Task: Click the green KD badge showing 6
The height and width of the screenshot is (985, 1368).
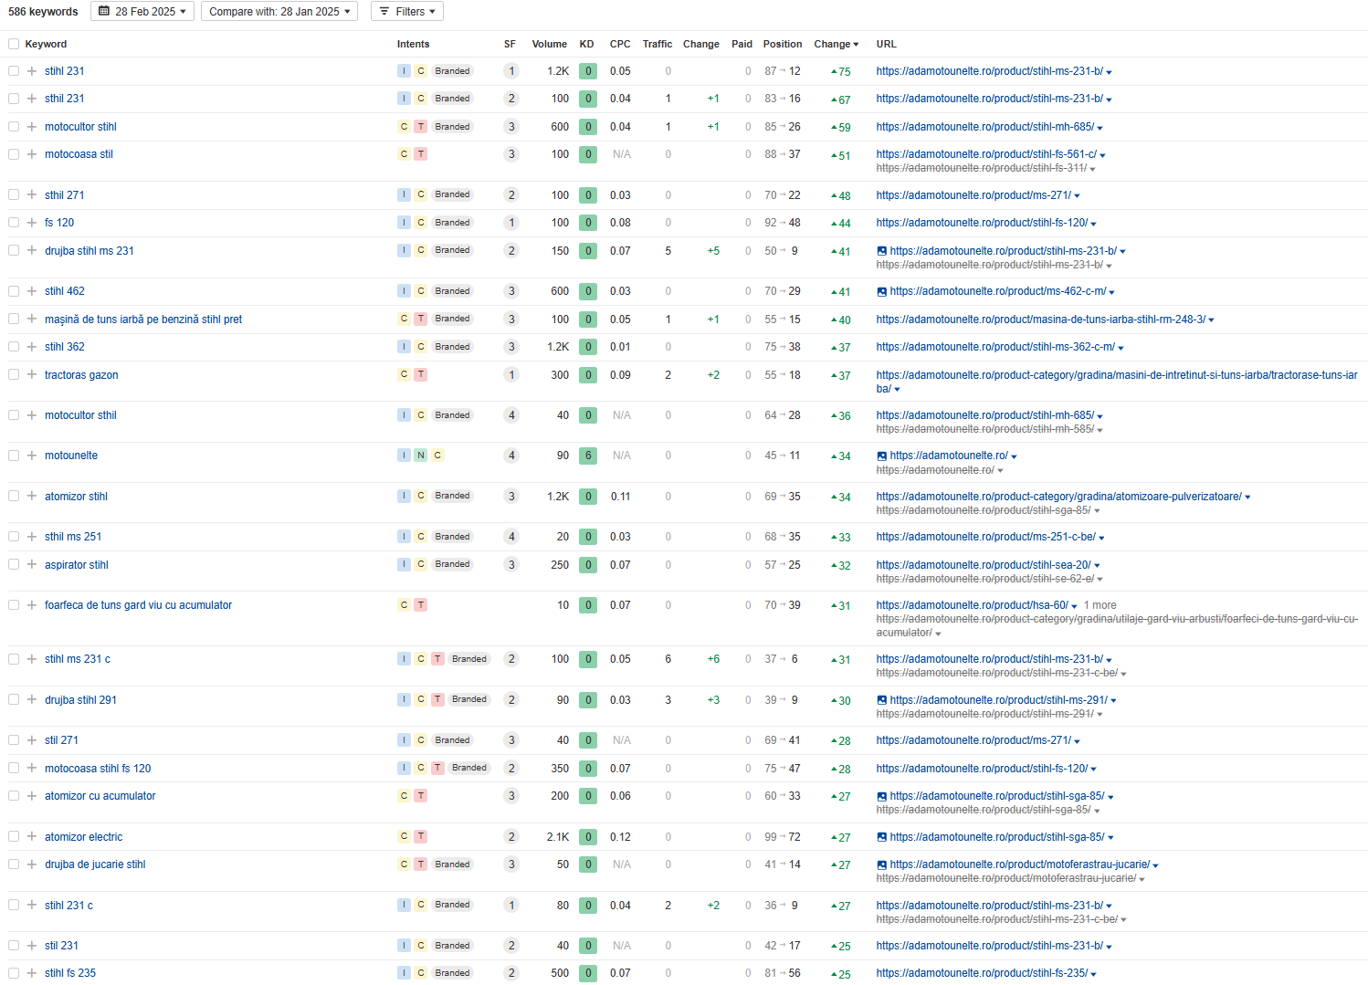Action: click(588, 456)
